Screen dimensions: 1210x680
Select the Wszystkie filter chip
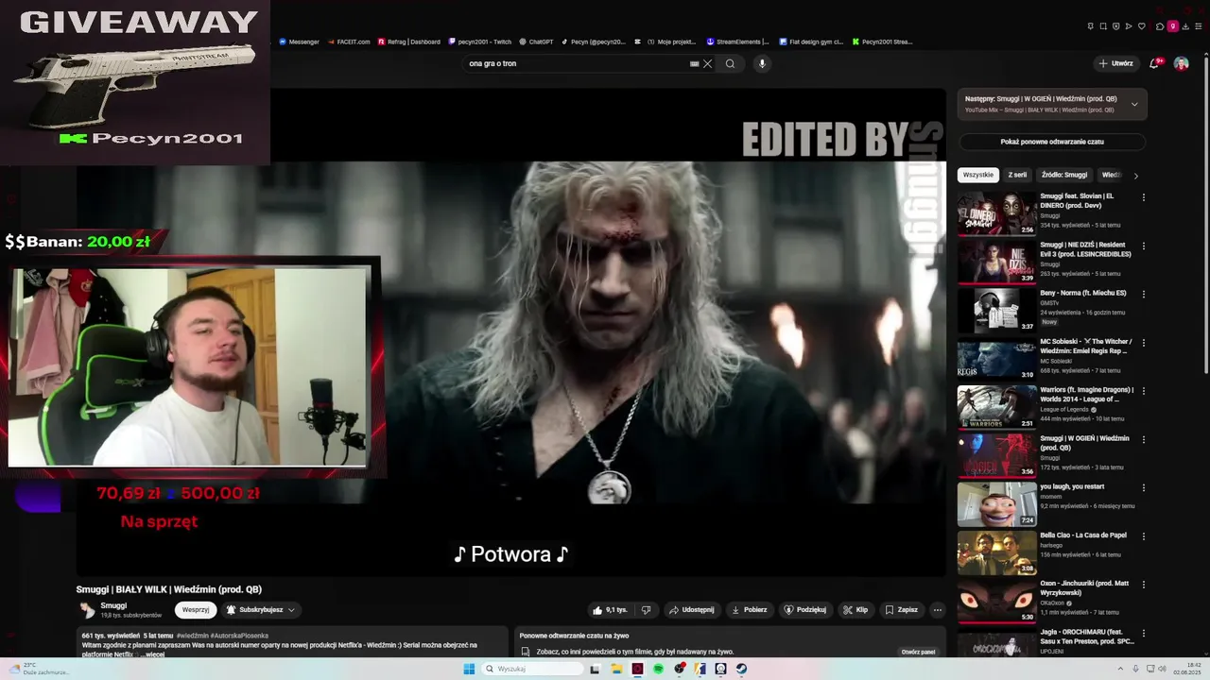pyautogui.click(x=977, y=175)
